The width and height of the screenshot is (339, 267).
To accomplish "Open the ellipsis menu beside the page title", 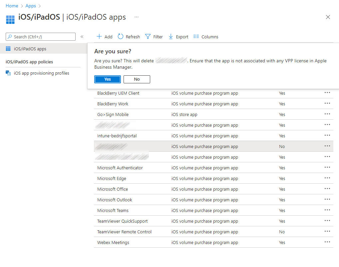I will click(x=137, y=17).
